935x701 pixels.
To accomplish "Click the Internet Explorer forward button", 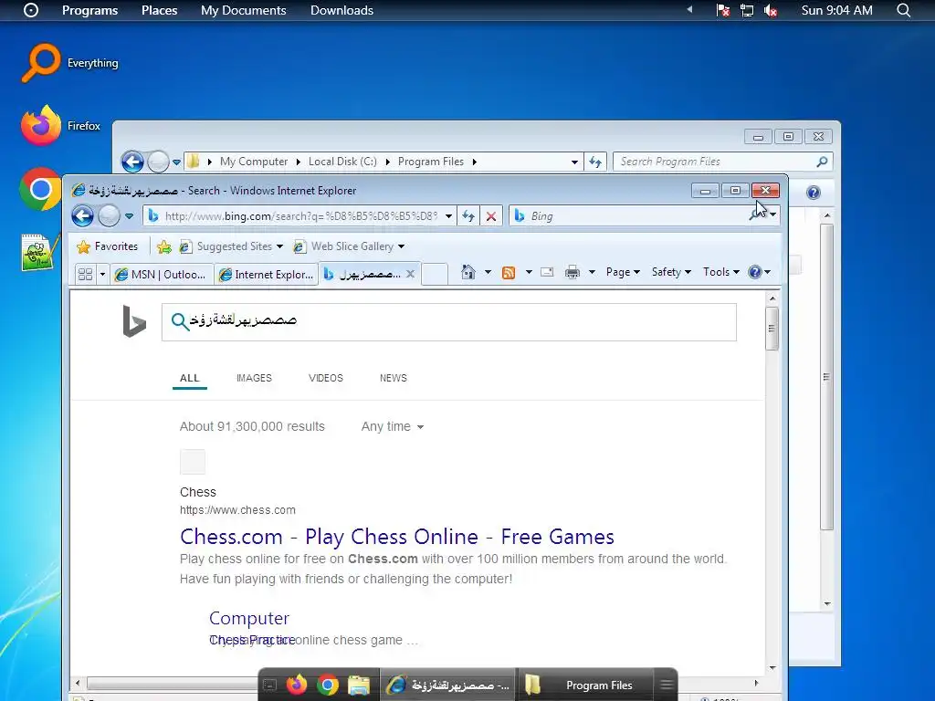I will (110, 215).
